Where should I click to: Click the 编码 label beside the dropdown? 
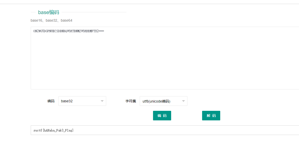(x=51, y=101)
